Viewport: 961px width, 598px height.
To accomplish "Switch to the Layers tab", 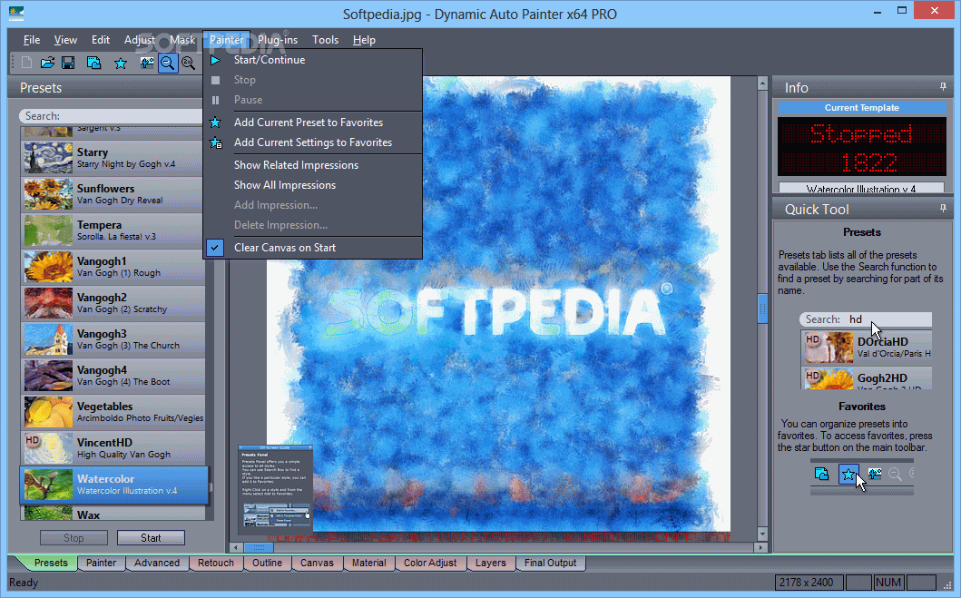I will pyautogui.click(x=491, y=563).
